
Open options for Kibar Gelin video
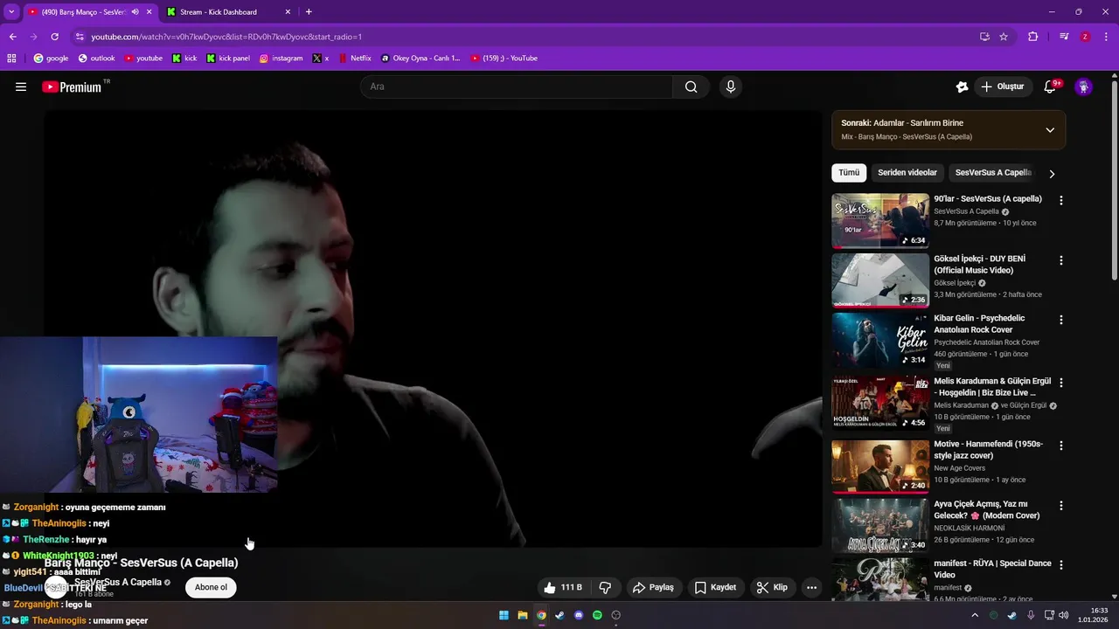(1061, 320)
